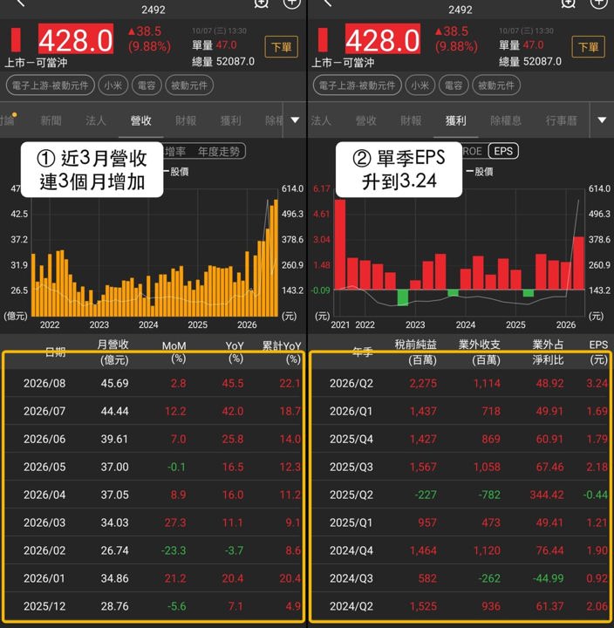Select the 2024/Q2 earnings row
The image size is (614, 628).
(x=460, y=606)
